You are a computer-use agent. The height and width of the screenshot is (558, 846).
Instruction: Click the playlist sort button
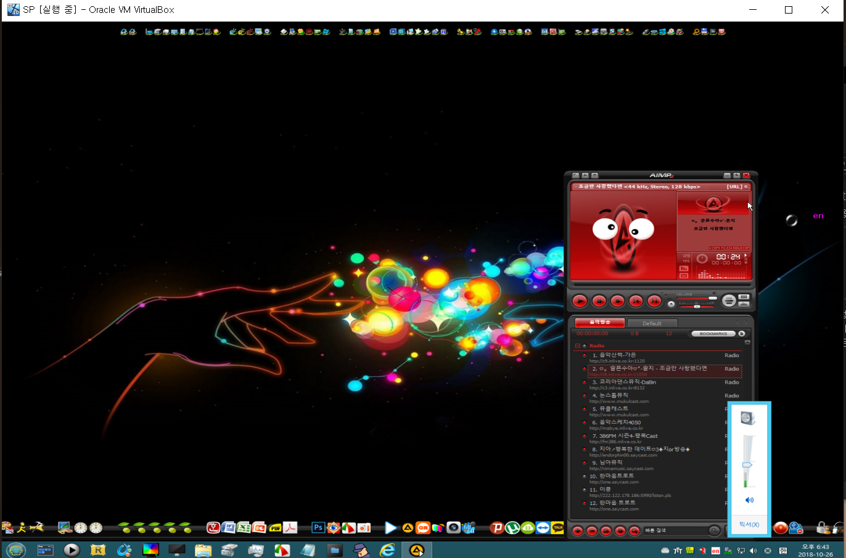(606, 531)
